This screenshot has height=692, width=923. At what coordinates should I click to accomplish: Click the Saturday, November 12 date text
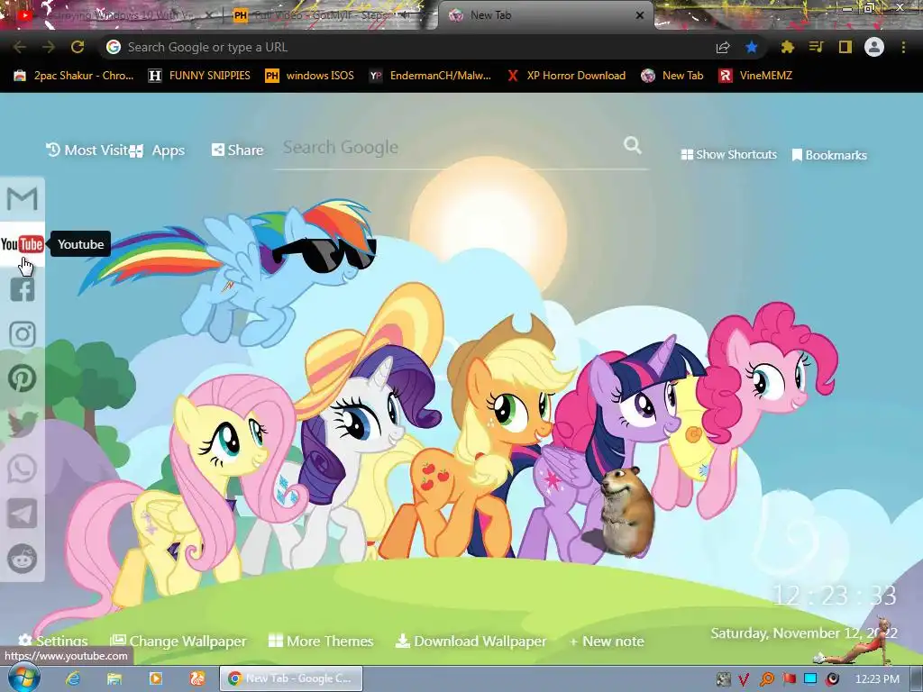[x=803, y=633]
